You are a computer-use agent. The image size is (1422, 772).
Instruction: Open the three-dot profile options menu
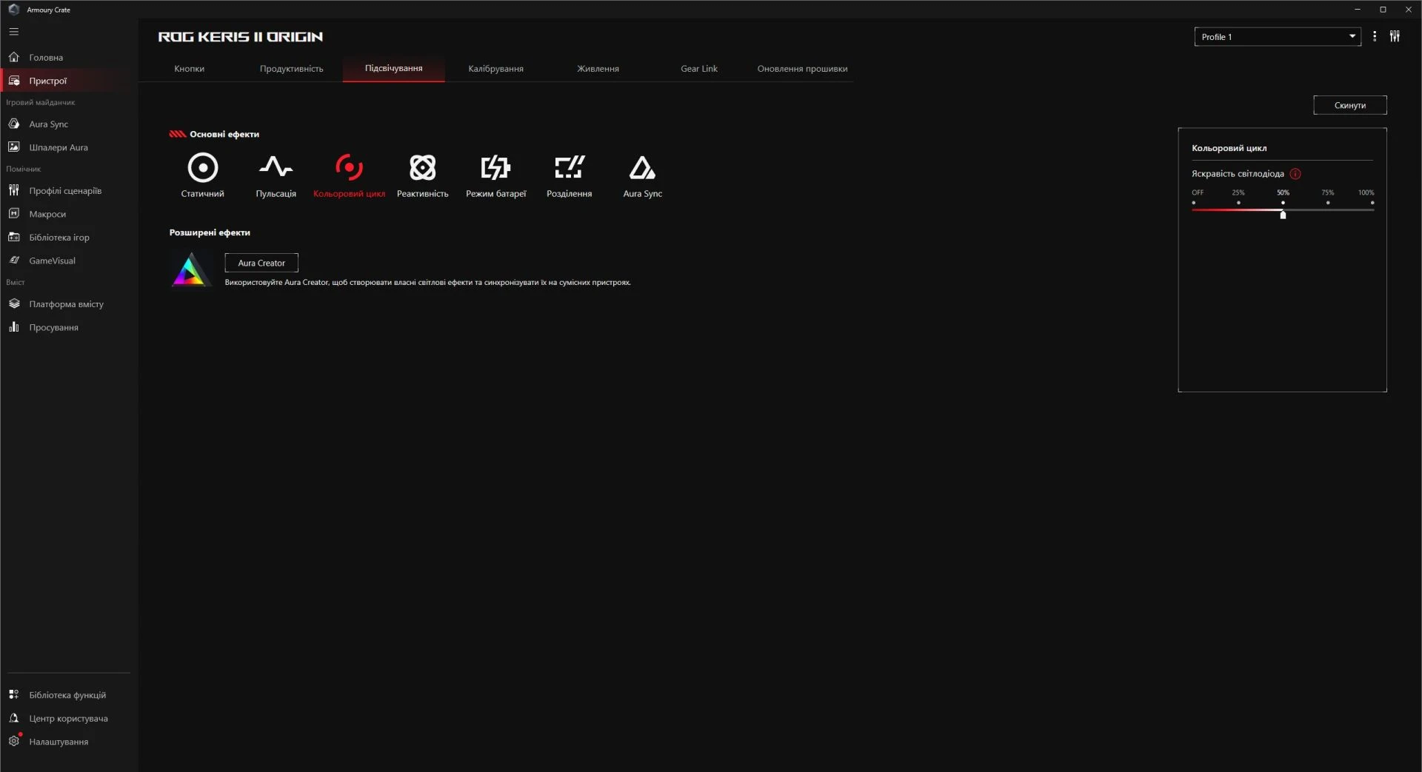coord(1375,36)
